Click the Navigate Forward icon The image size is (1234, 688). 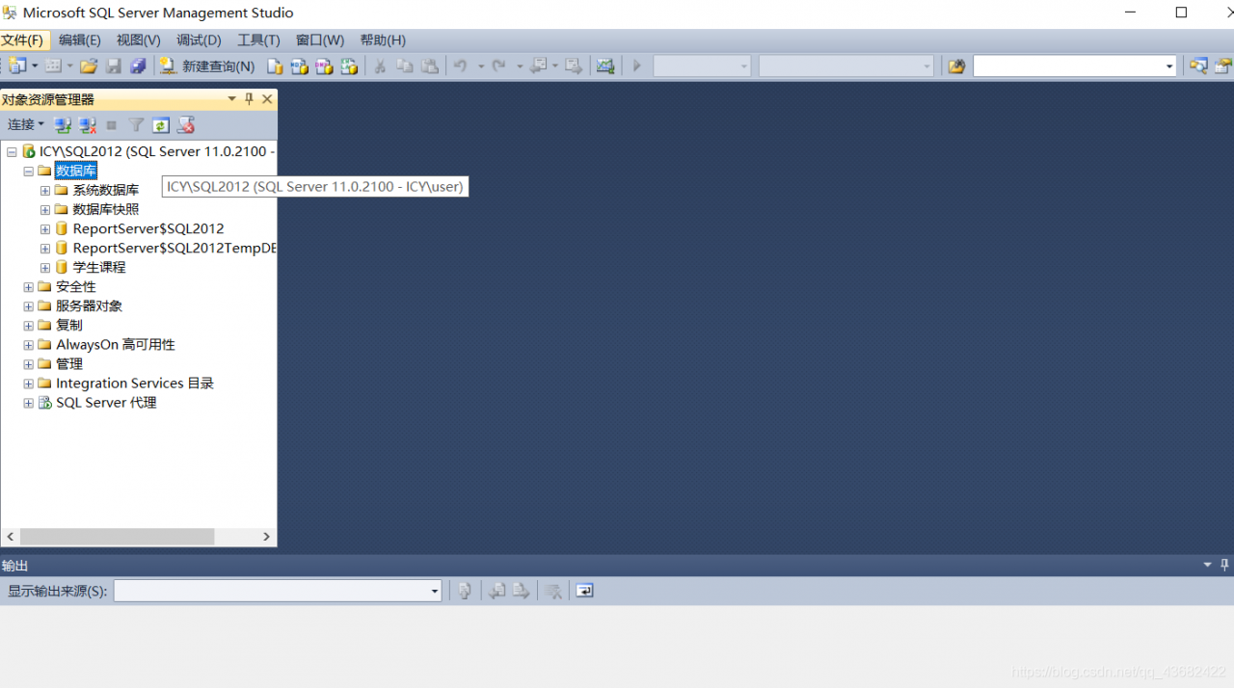coord(574,66)
